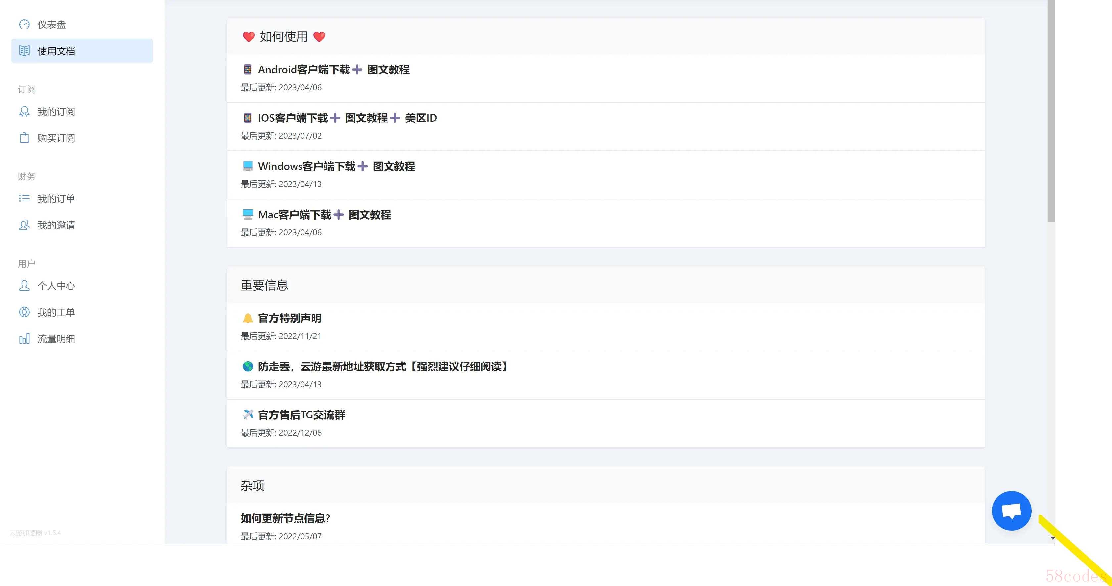Select 仪表盘 menu item
The image size is (1112, 586).
click(x=51, y=24)
